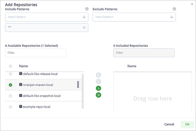
Task: Click the Include Patterns help icon
Action: pos(87,9)
